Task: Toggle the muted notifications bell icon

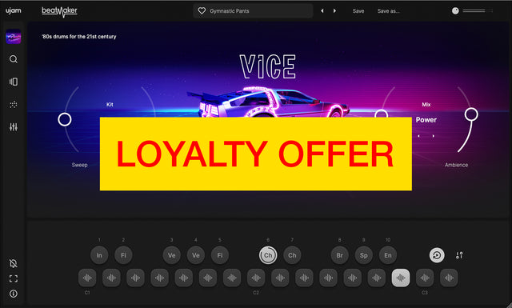Action: point(14,263)
